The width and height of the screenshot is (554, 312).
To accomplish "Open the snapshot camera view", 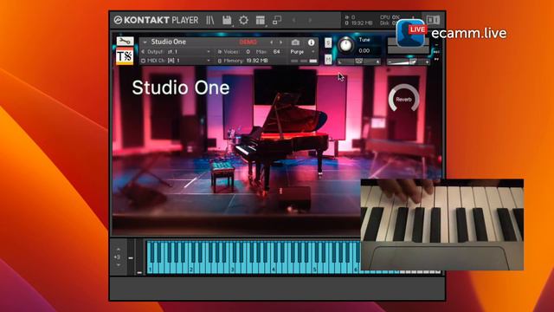I will click(x=295, y=42).
